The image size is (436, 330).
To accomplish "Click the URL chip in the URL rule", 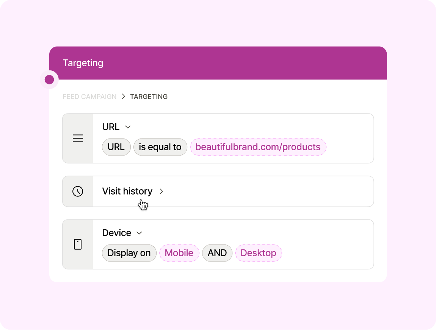I will point(116,147).
